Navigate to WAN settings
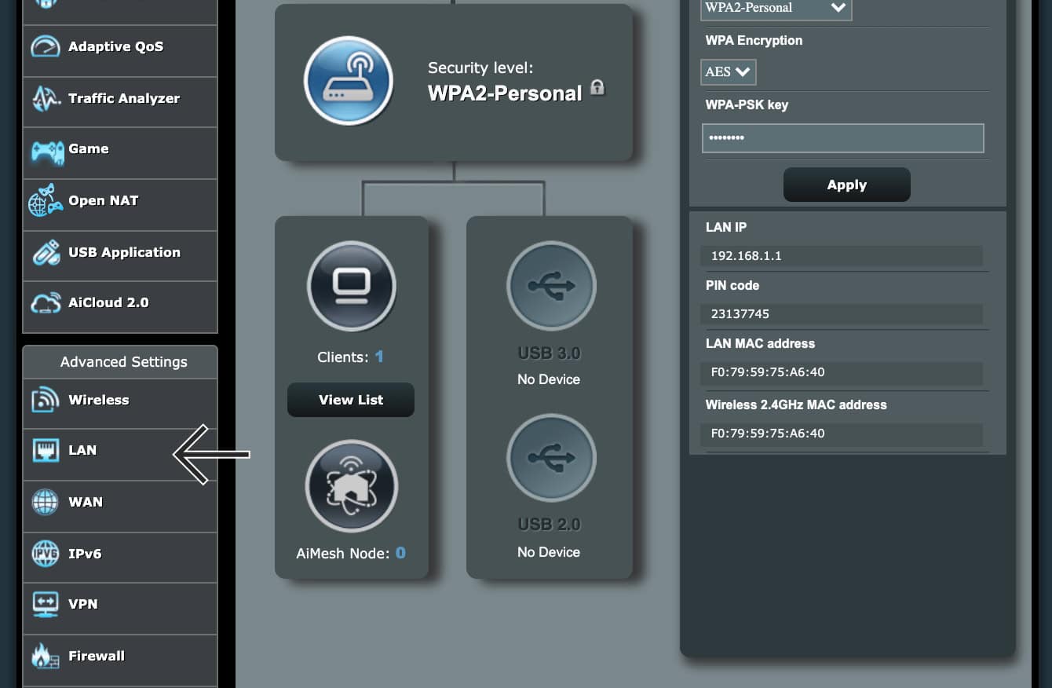The width and height of the screenshot is (1052, 688). coord(120,507)
